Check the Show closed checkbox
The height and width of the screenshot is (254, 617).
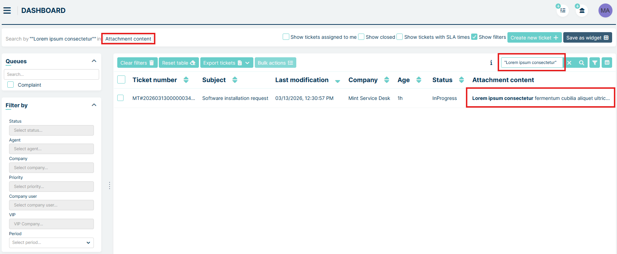pyautogui.click(x=361, y=37)
